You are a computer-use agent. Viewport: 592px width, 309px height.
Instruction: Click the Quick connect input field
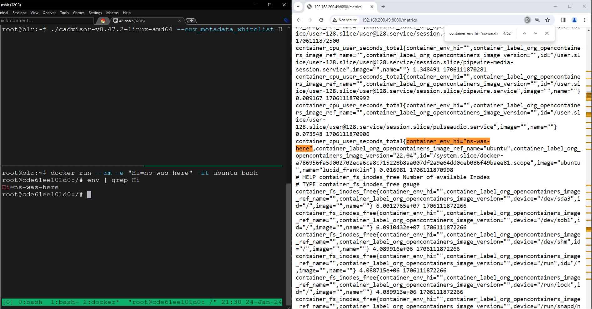pos(46,21)
